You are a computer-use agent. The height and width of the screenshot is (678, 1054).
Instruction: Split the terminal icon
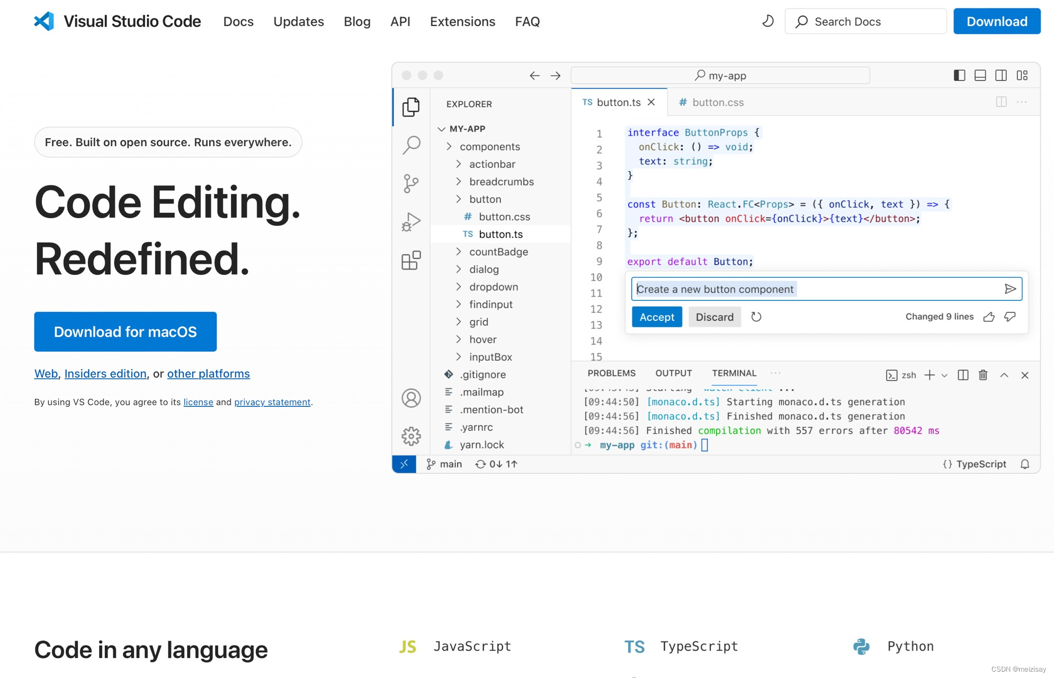pos(963,375)
